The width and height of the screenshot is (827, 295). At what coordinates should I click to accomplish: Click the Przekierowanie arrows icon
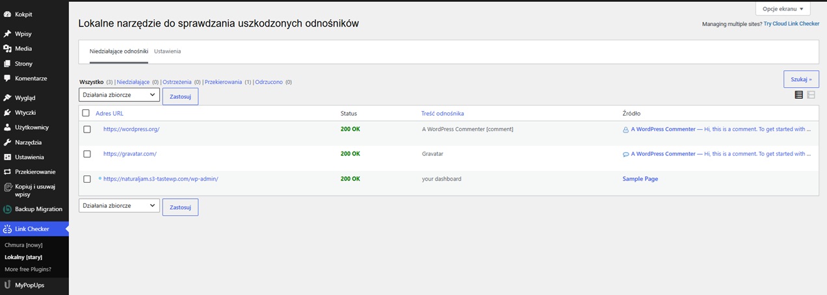coord(7,172)
